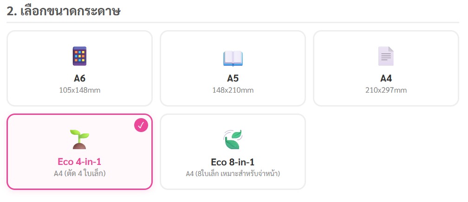Click the 148x210mm dimension text
Screen dimensions: 468x202
[233, 90]
